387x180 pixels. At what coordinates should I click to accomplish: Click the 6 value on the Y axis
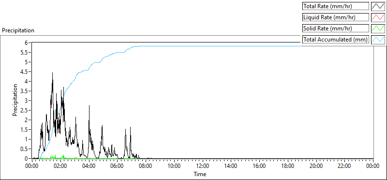point(27,42)
